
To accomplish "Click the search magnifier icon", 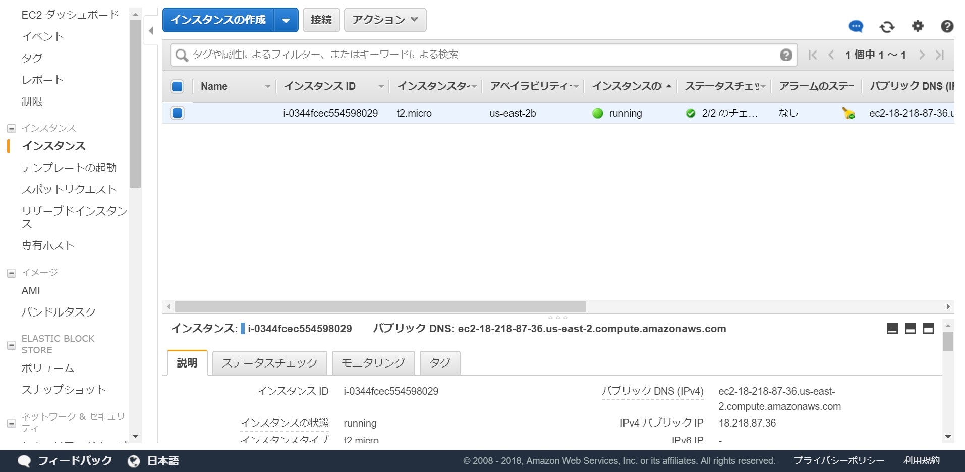I will click(x=182, y=55).
